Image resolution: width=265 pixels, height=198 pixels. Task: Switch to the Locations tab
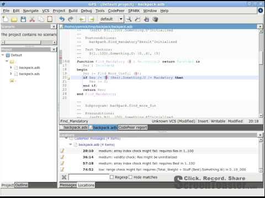86,185
